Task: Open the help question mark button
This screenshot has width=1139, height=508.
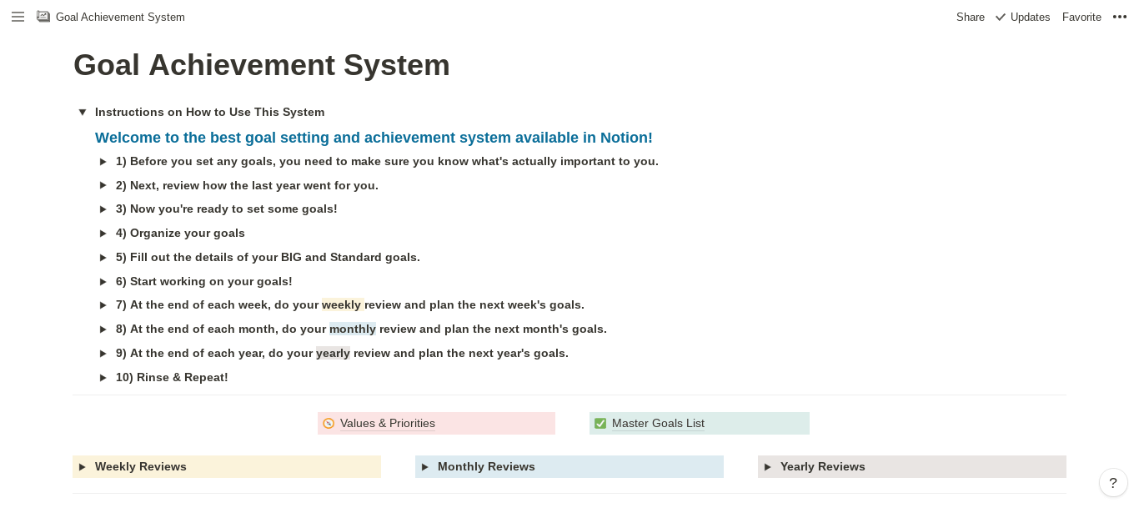Action: click(1113, 483)
